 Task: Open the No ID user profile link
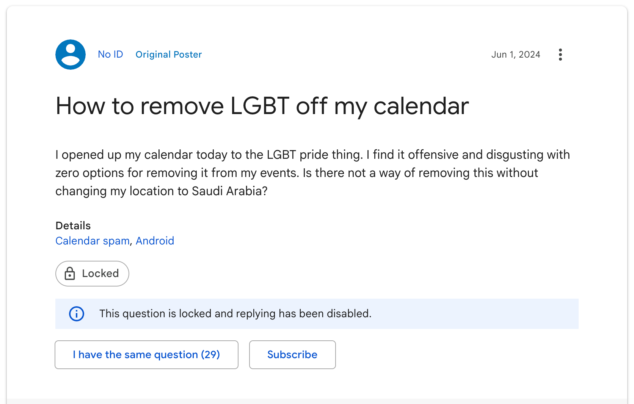pyautogui.click(x=110, y=55)
